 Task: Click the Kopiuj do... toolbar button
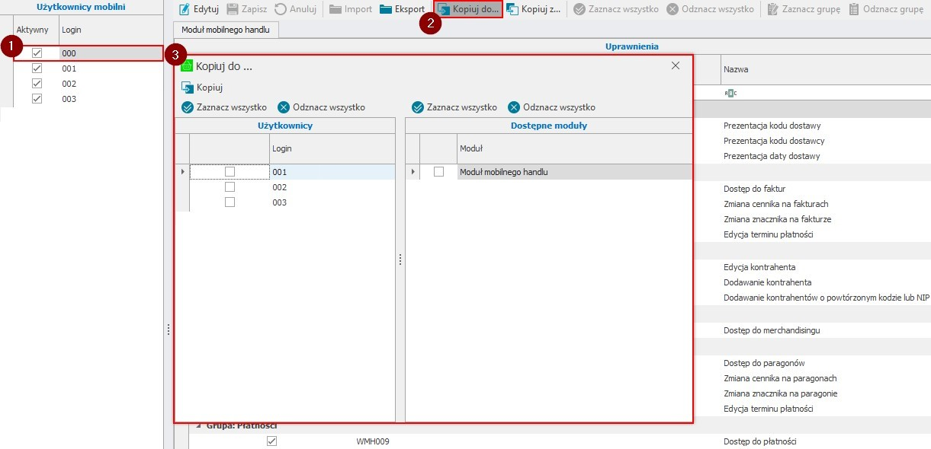[468, 10]
